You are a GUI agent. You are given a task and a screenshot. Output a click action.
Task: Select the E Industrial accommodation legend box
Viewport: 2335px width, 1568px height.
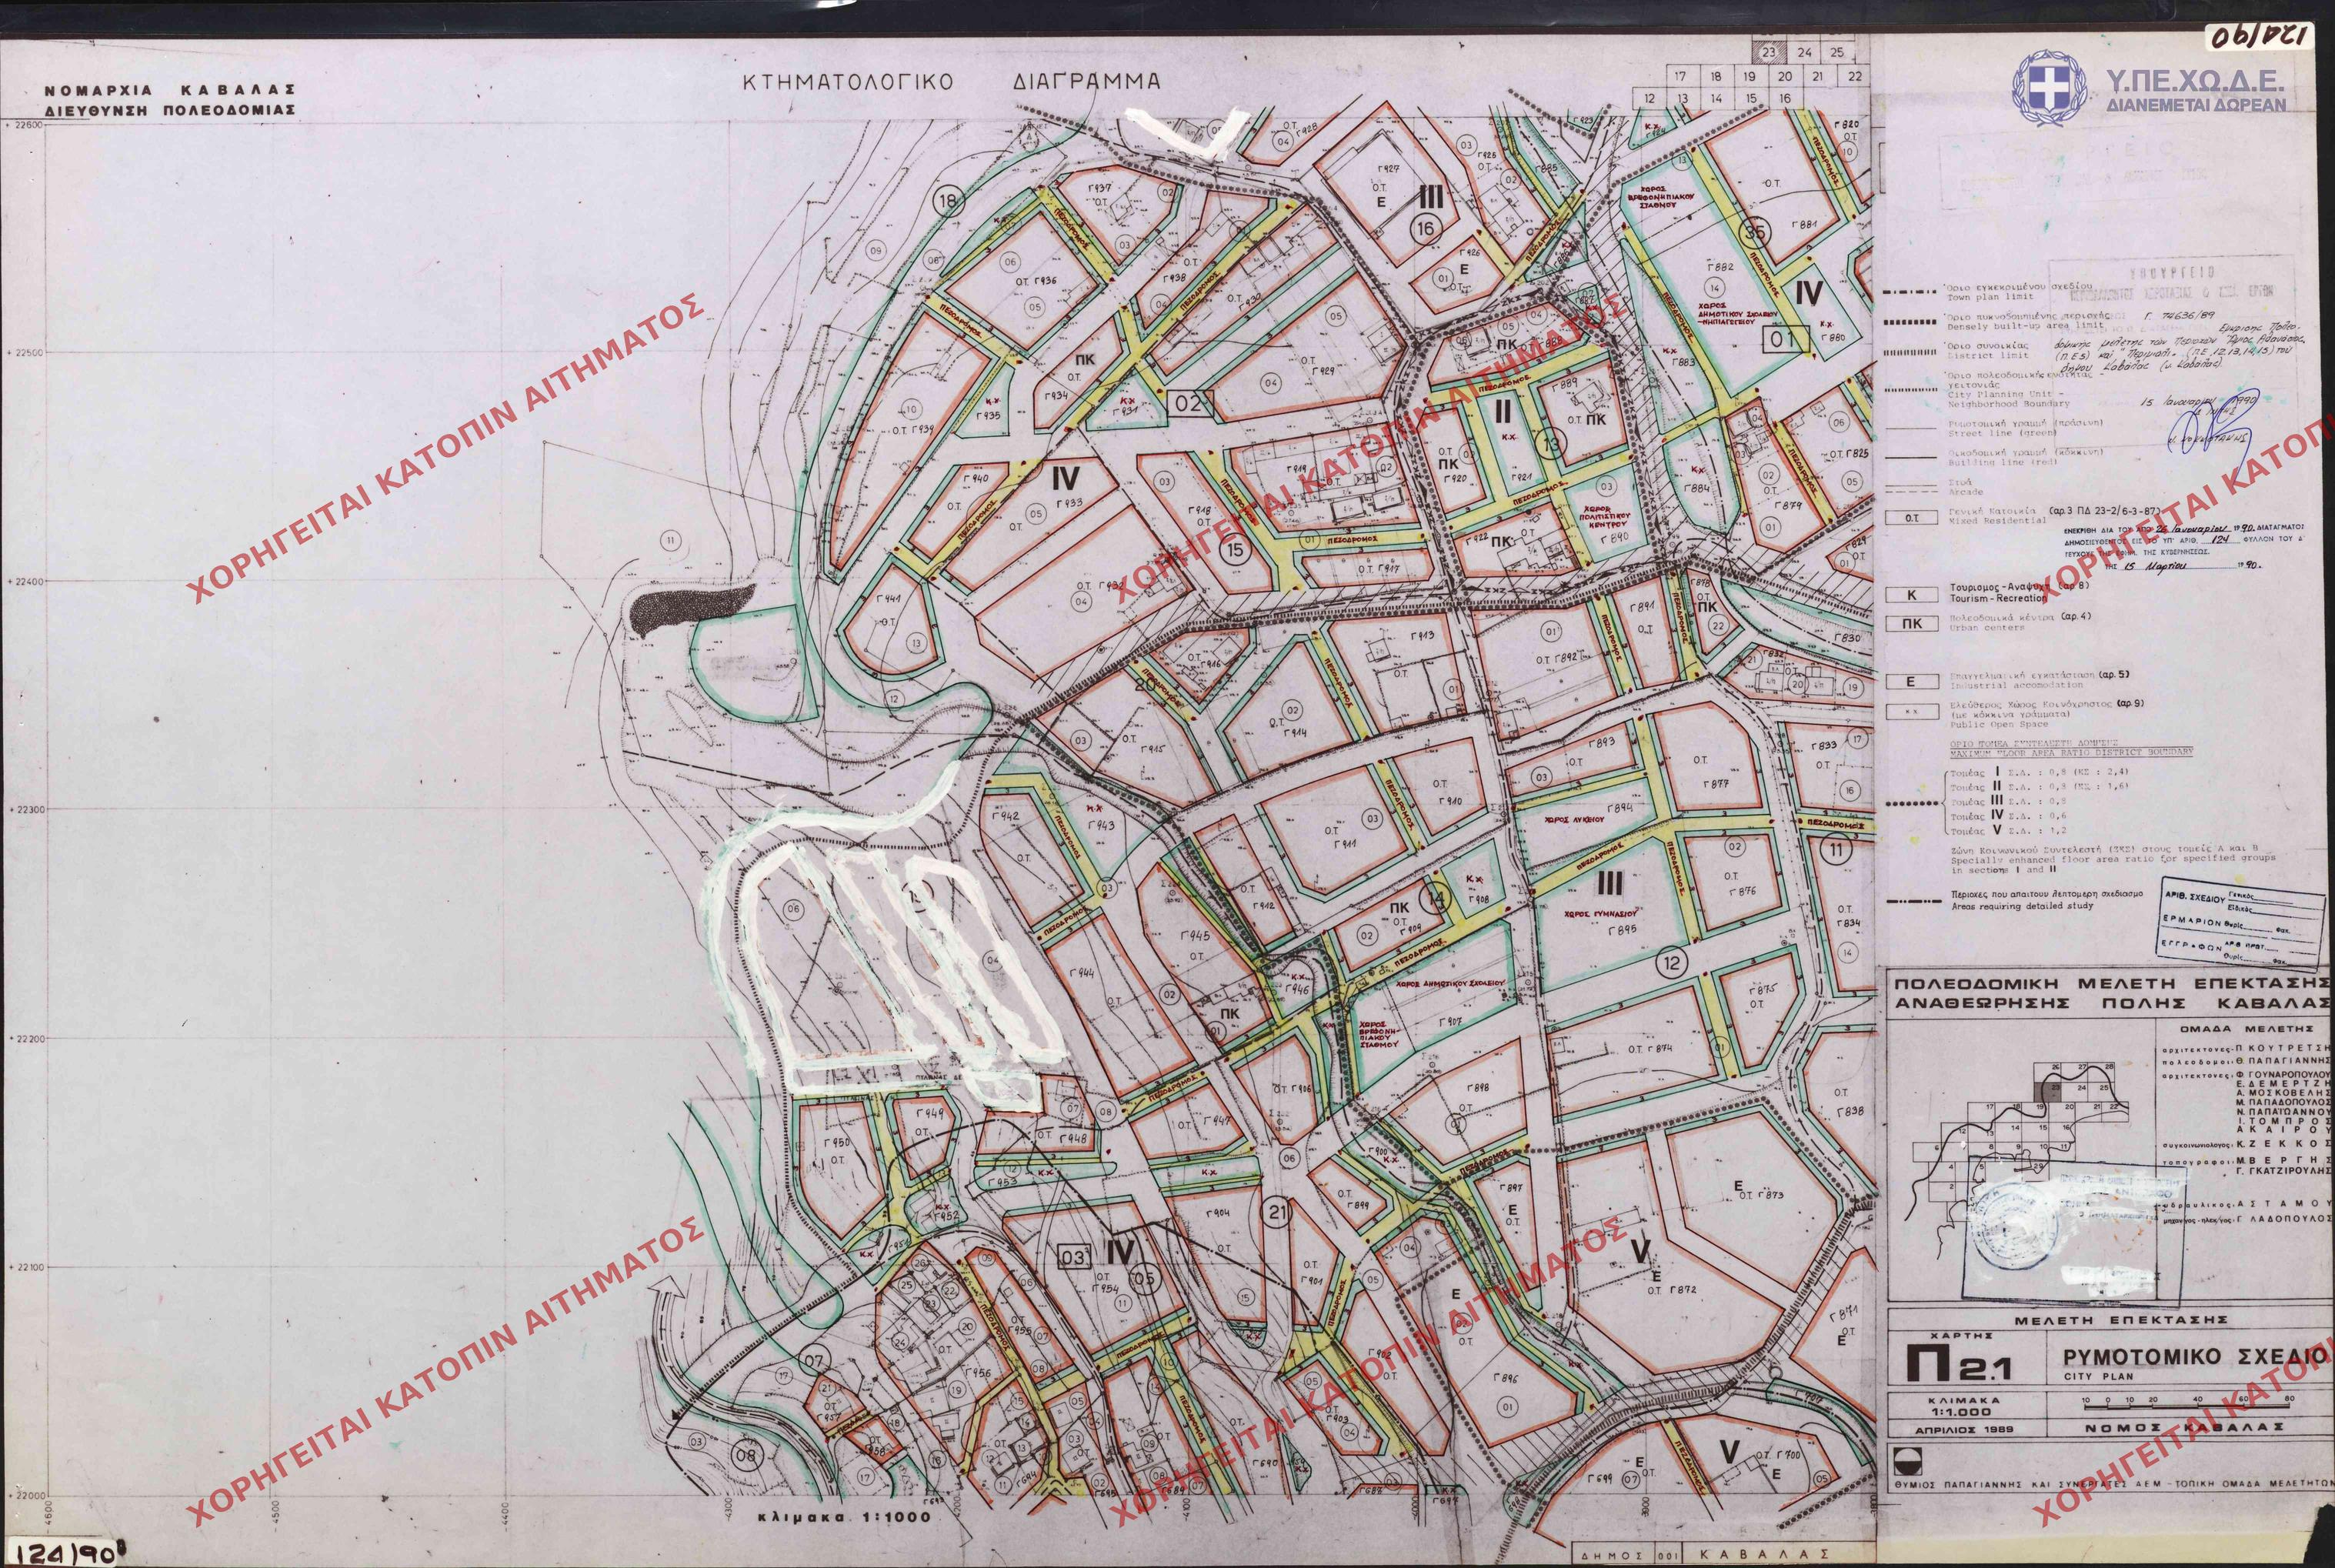(x=1911, y=681)
